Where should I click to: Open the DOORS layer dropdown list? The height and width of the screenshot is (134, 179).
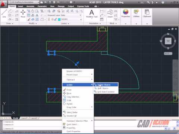click(81, 19)
